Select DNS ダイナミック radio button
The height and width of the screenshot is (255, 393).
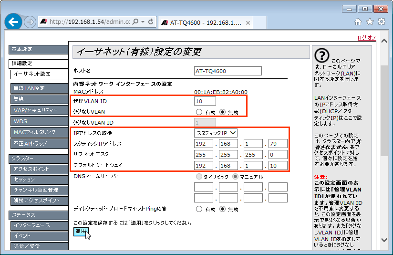199,177
